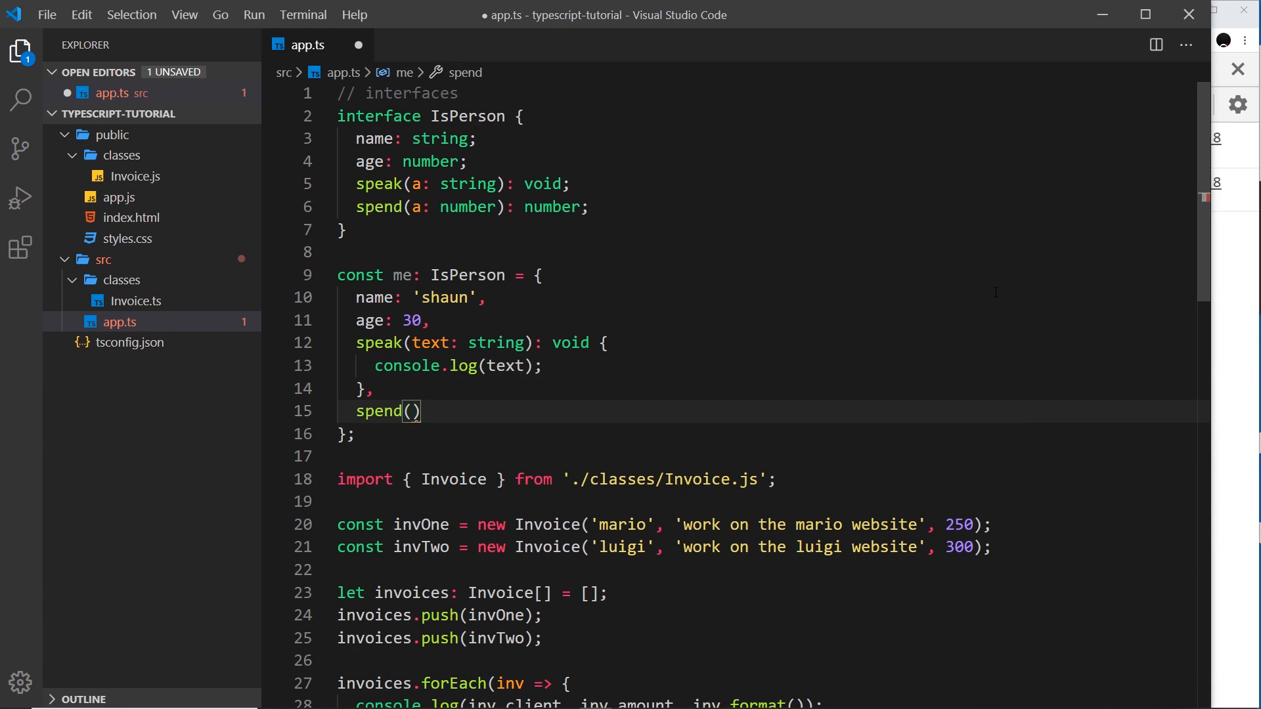Viewport: 1261px width, 709px height.
Task: Click the 'me' breadcrumb segment
Action: (405, 72)
